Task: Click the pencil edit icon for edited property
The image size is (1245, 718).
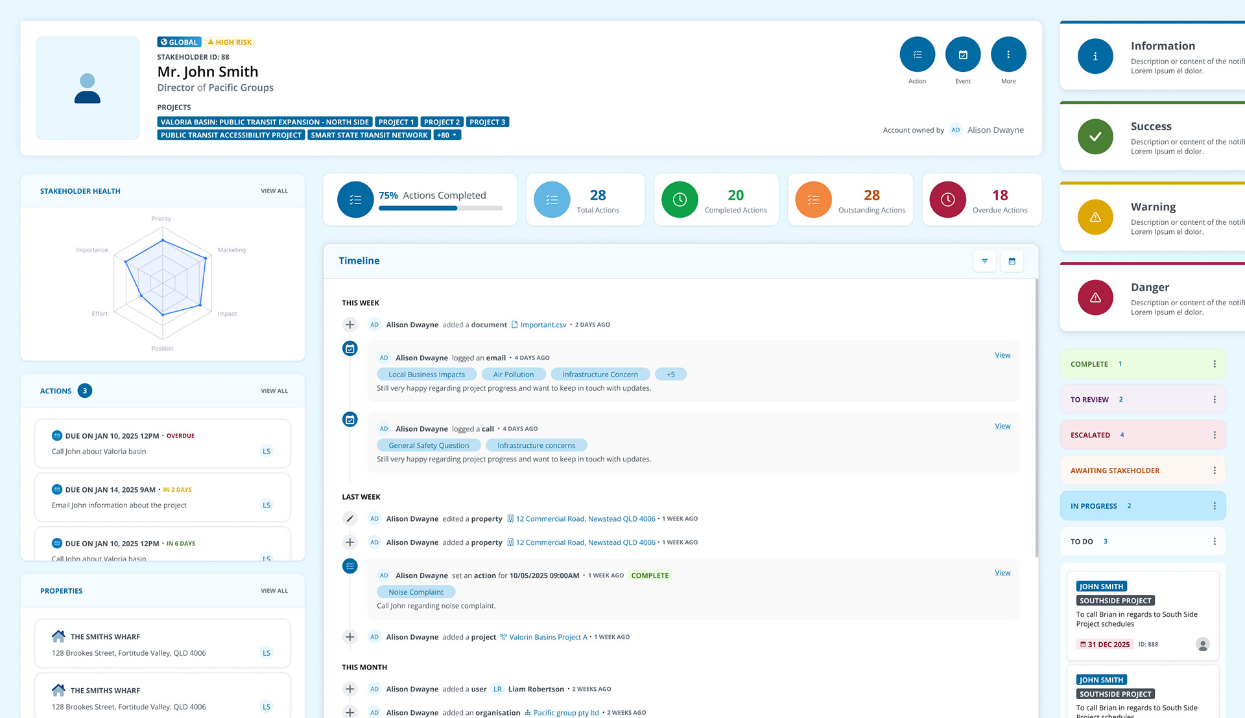Action: [350, 518]
